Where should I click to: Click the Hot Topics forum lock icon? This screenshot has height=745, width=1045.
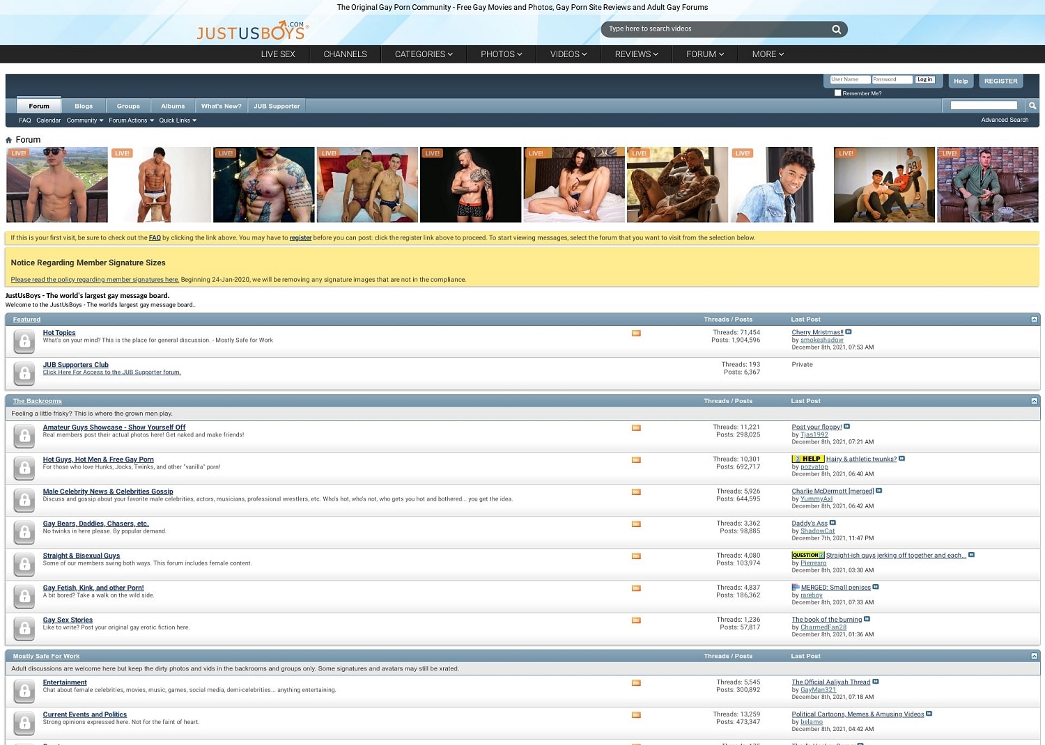coord(24,341)
